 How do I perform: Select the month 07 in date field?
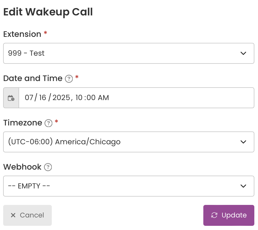click(x=29, y=98)
